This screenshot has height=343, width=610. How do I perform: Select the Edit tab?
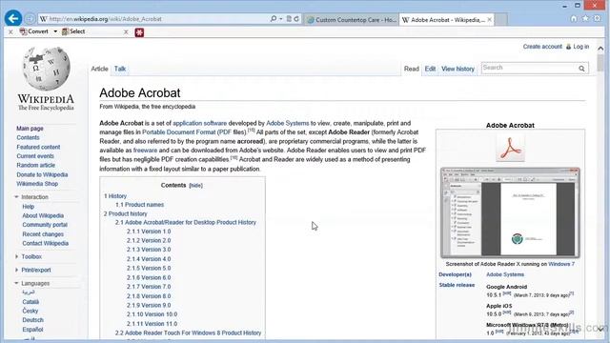pyautogui.click(x=430, y=69)
